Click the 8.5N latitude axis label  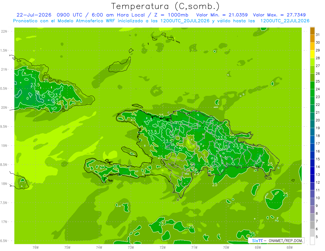pos(4,165)
